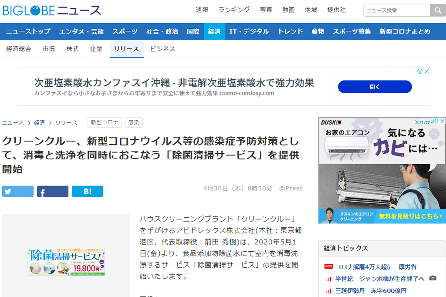Screen dimensions: 446x297
Task: Click the magnifier search button
Action: pos(438,10)
